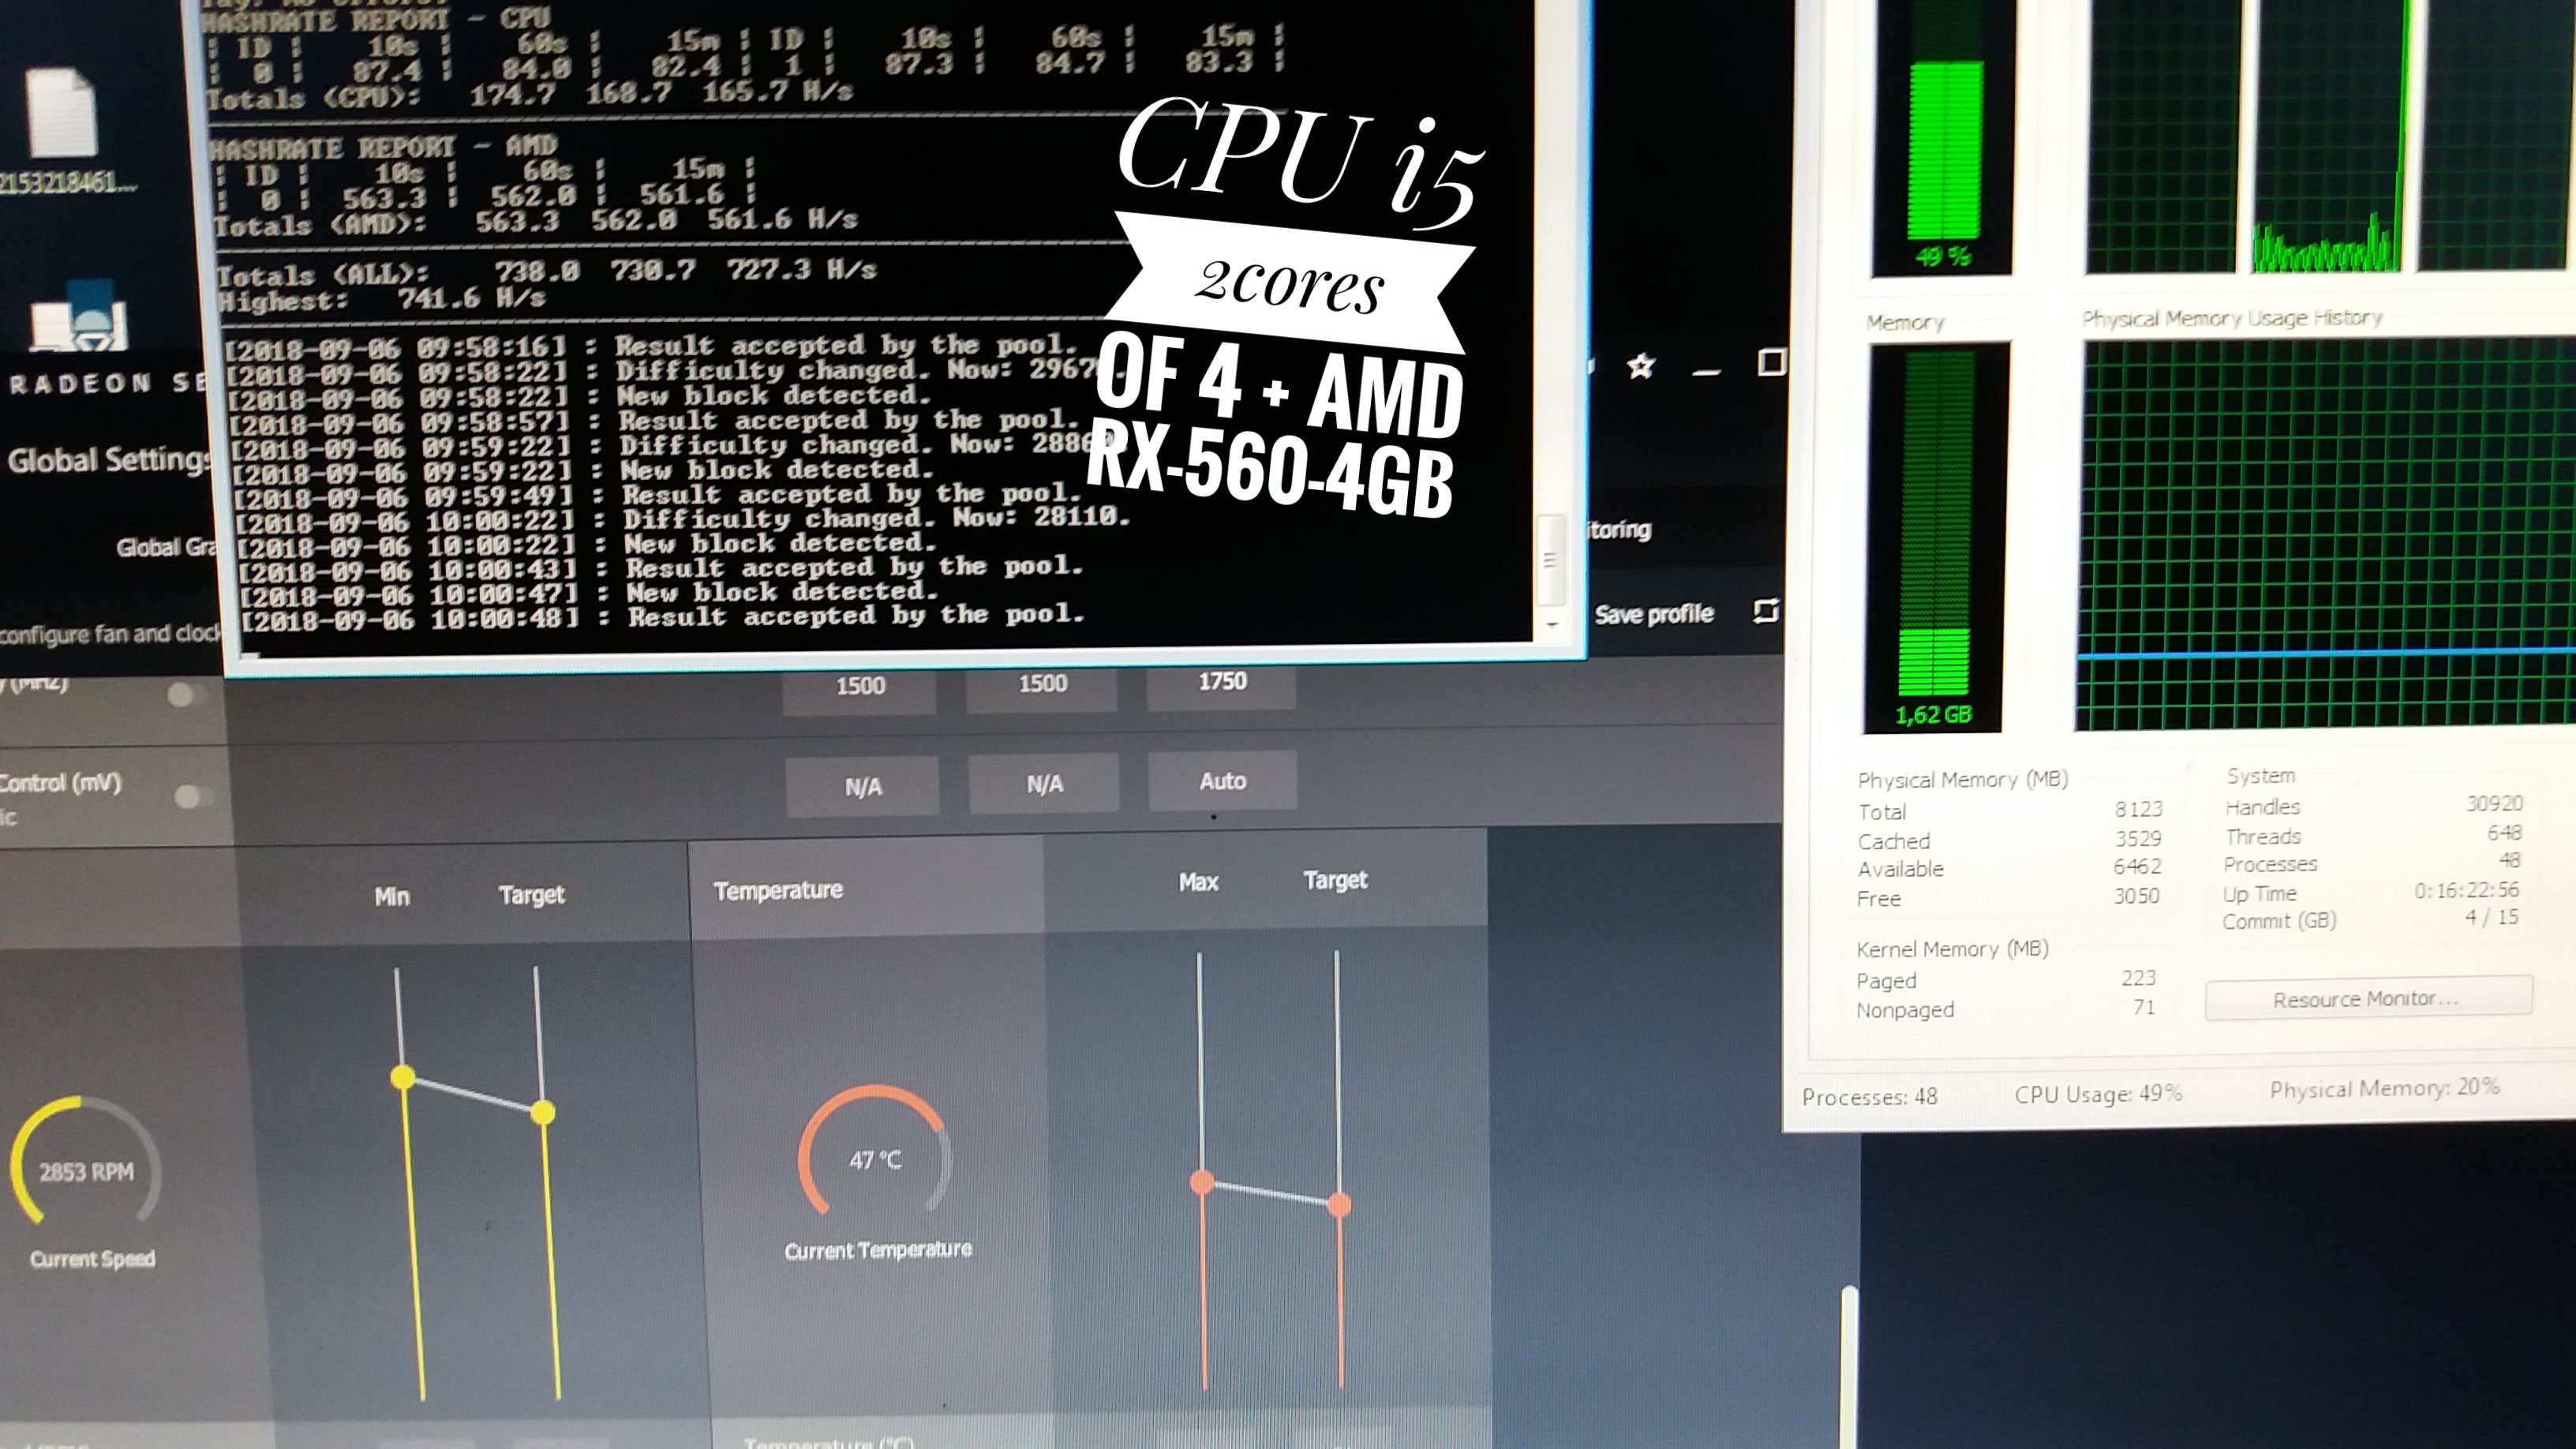
Task: Click the star favorite icon in Radeon Settings
Action: click(x=1640, y=367)
